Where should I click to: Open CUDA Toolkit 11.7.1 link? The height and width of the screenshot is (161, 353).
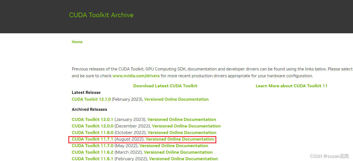coord(92,139)
